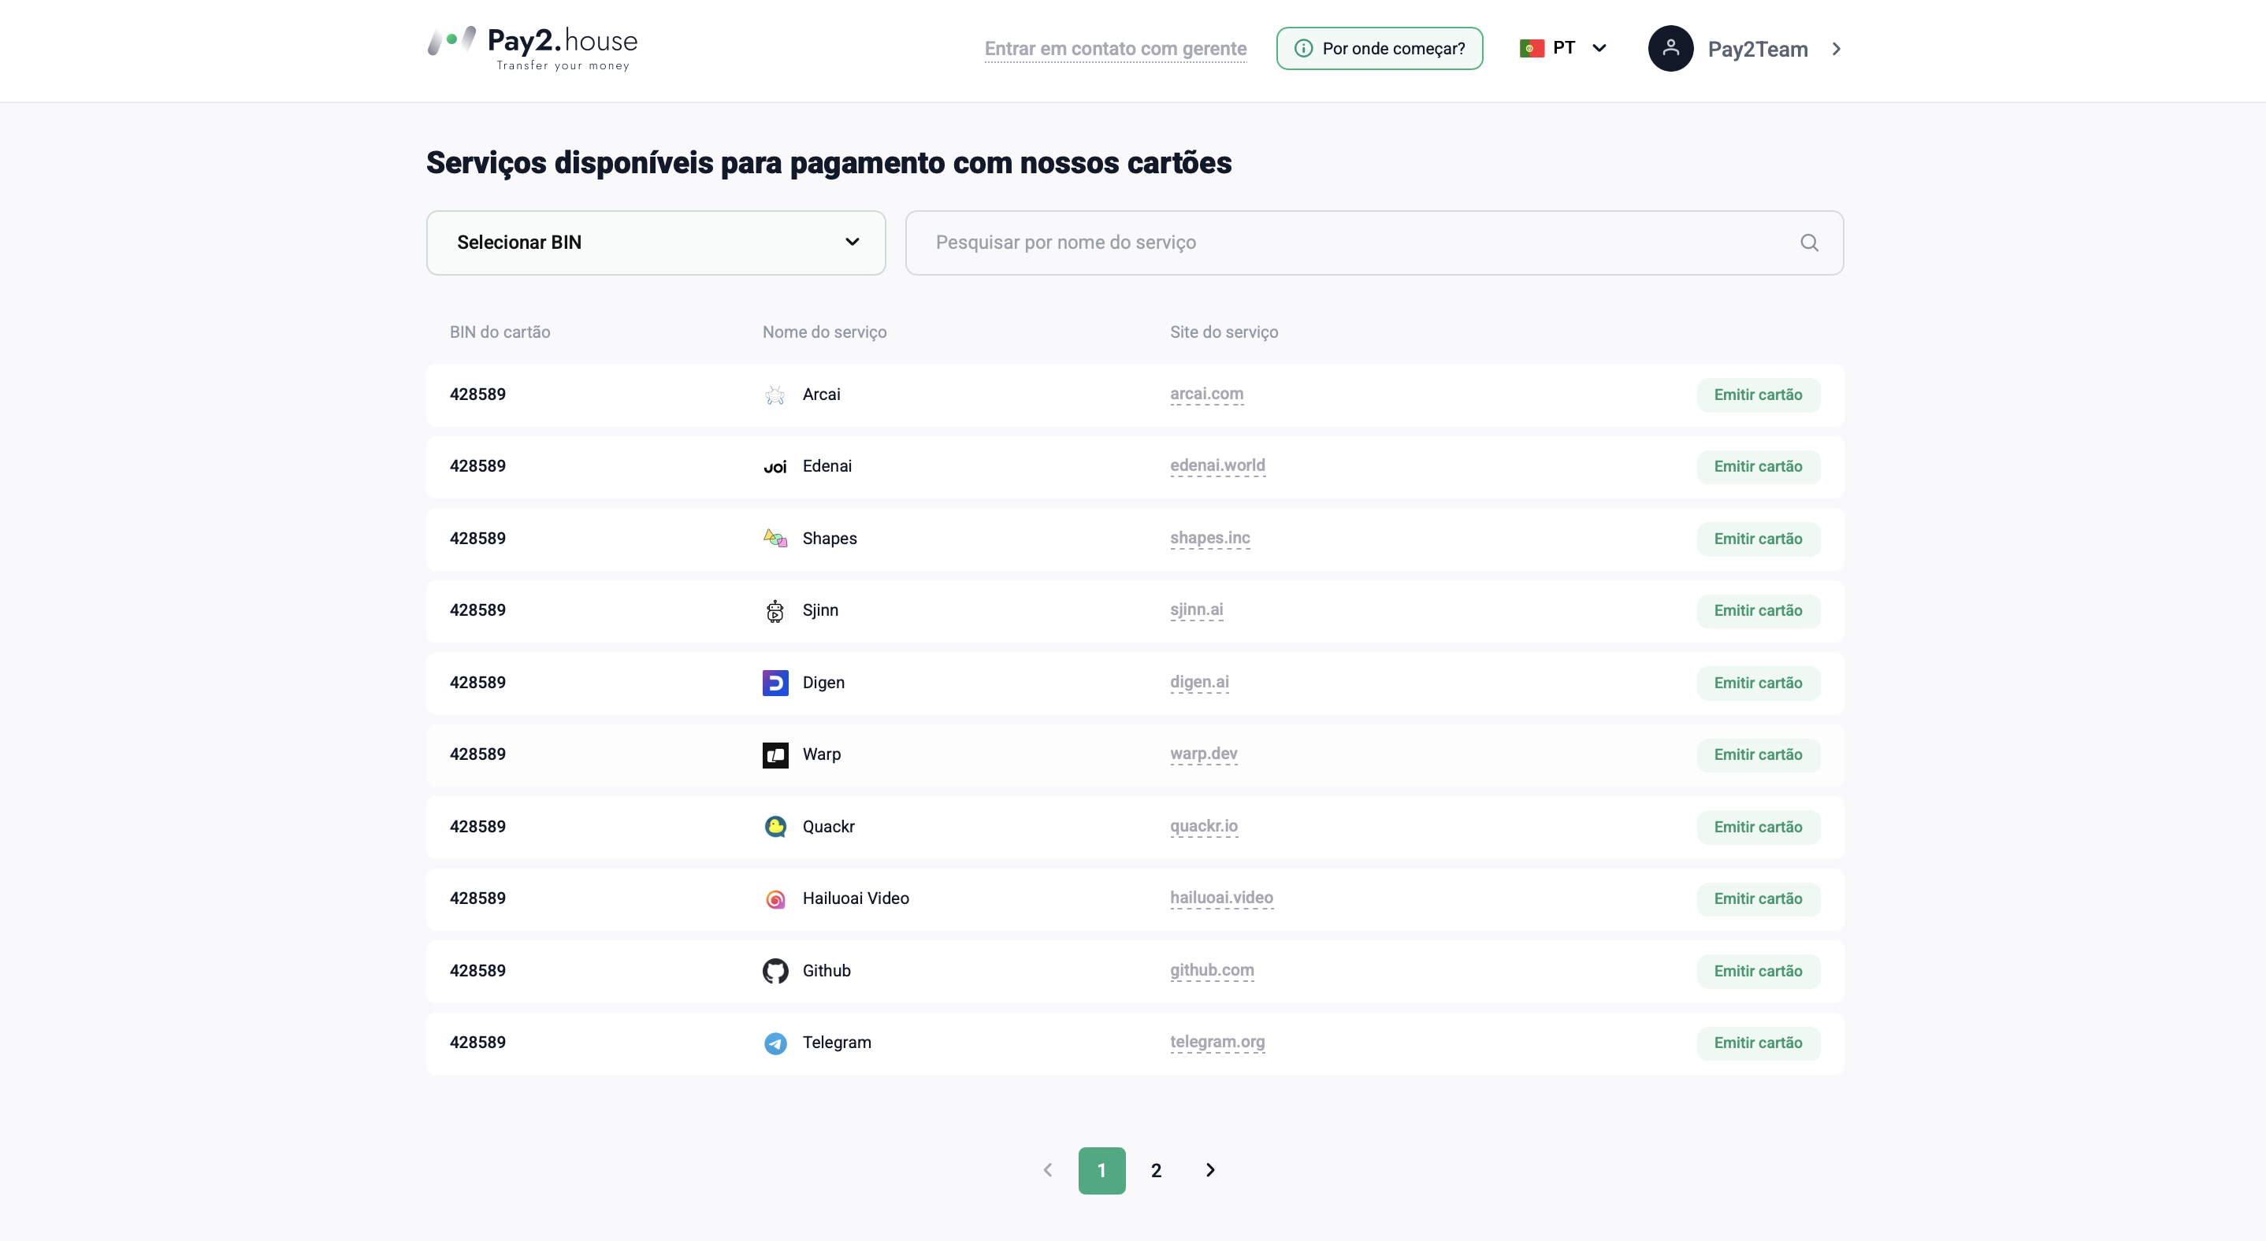The image size is (2266, 1241).
Task: Open the arcai.com site link
Action: point(1207,394)
